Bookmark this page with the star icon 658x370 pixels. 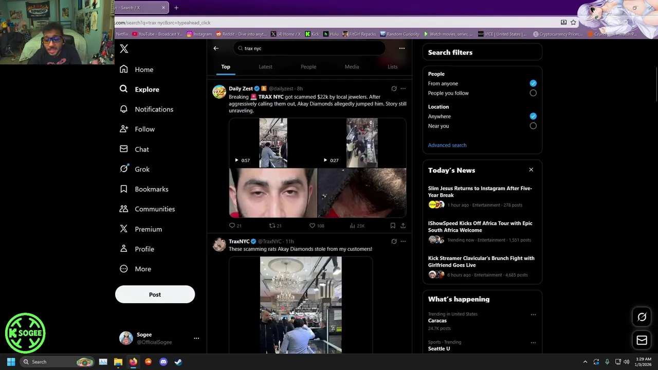(573, 23)
